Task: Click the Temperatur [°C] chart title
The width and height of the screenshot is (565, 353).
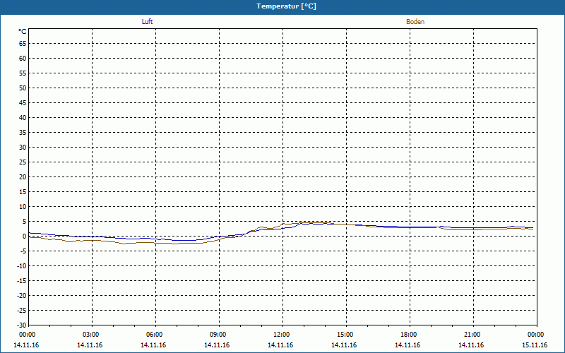Action: (x=287, y=6)
